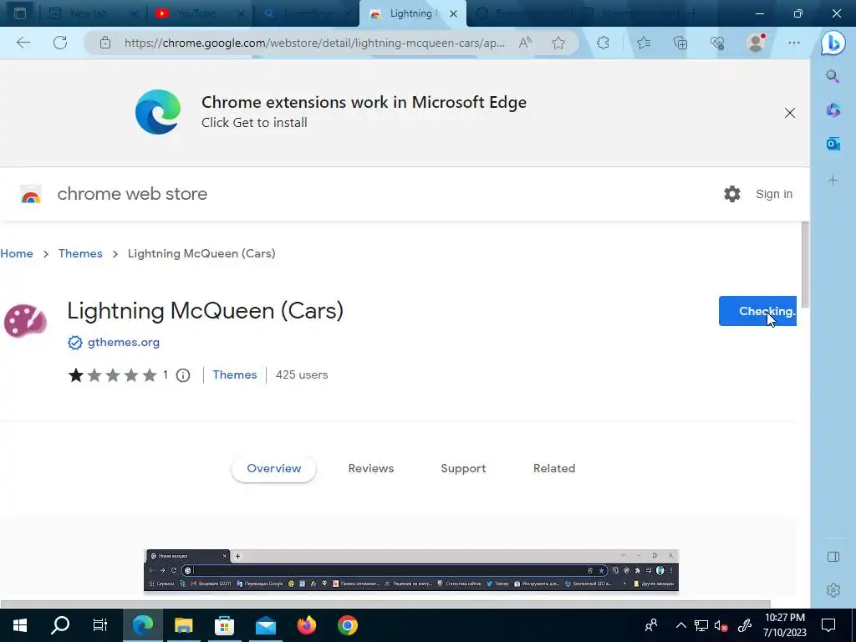
Task: Click the blue Checking button
Action: (757, 311)
